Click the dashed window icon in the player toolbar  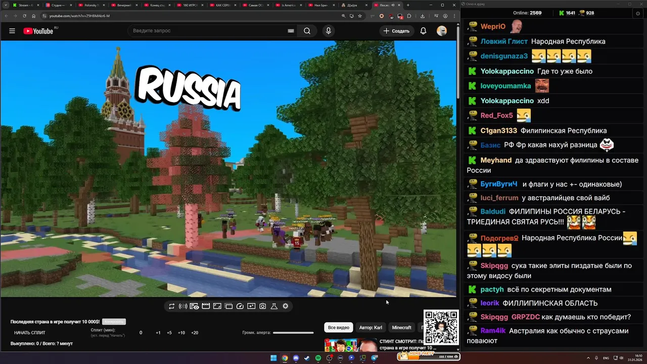point(228,306)
